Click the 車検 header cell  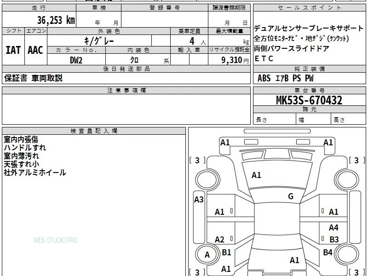coord(99,8)
